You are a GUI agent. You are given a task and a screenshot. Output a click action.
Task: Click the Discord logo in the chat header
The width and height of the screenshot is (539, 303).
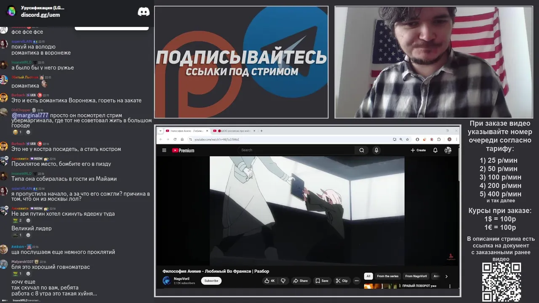point(144,12)
